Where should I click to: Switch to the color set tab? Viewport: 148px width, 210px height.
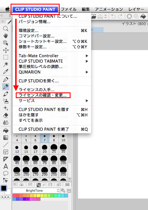click(x=38, y=185)
